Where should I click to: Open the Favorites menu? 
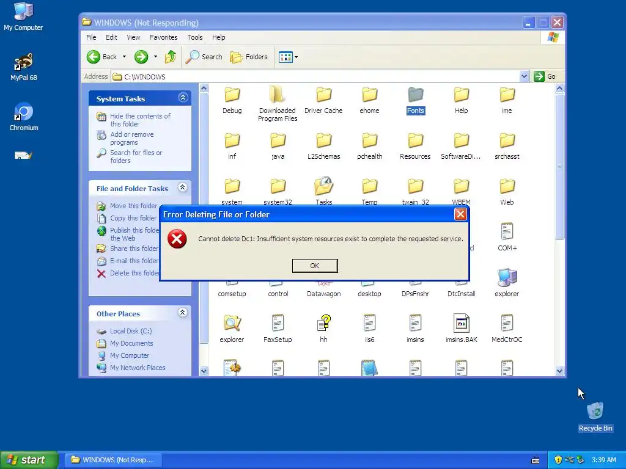point(164,37)
